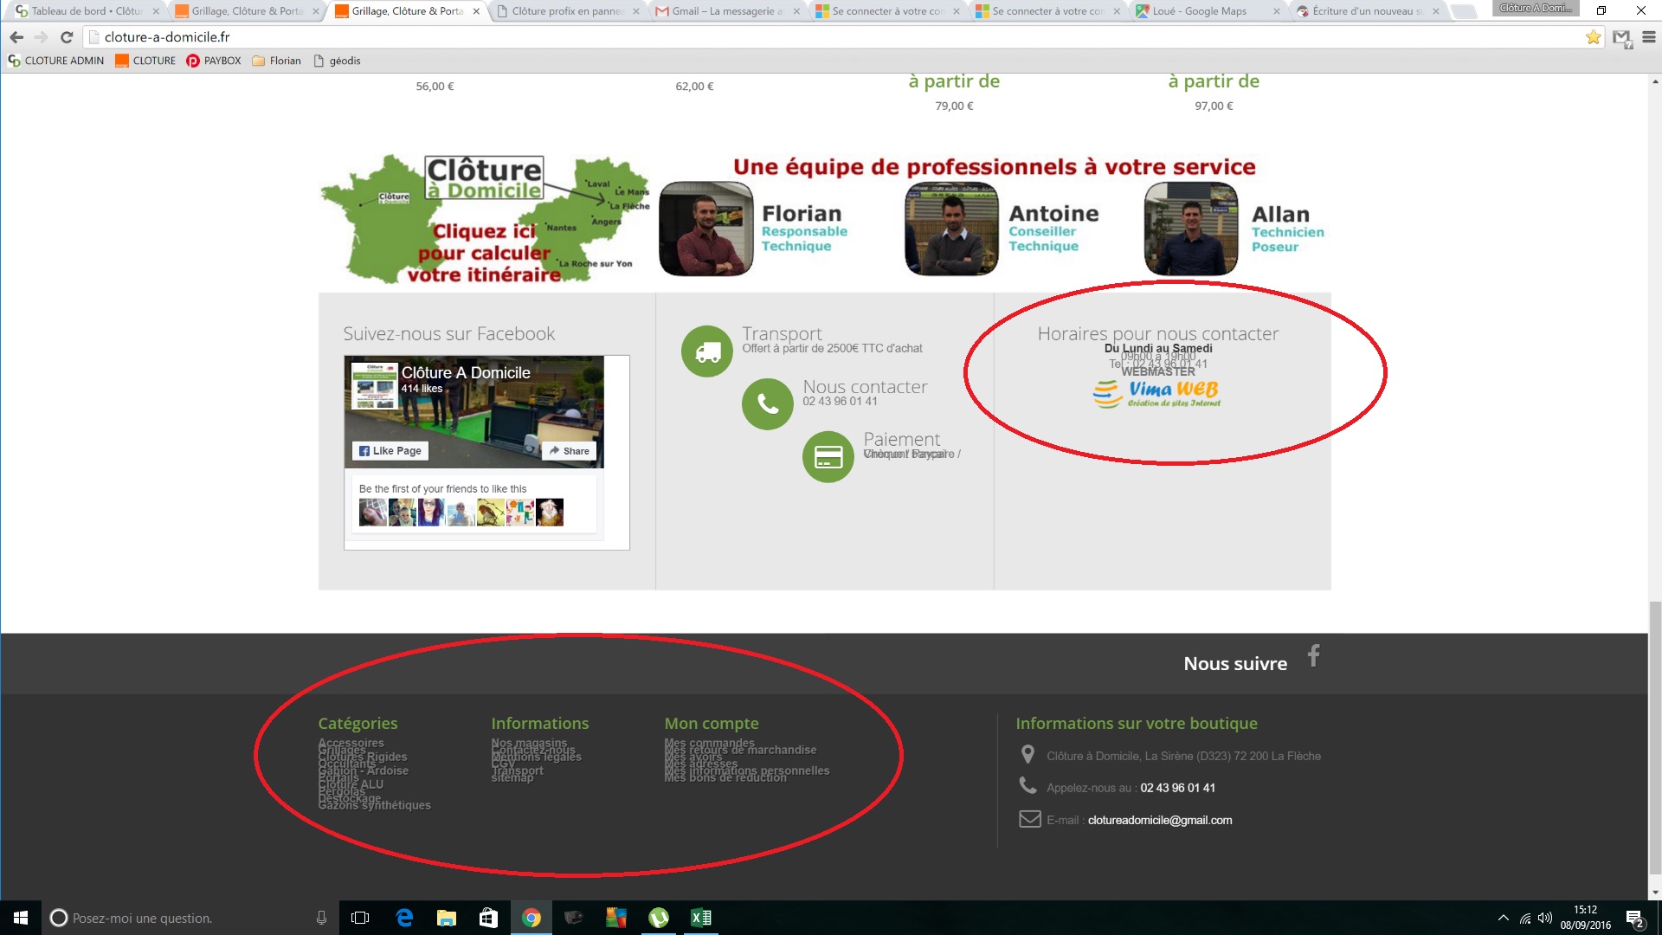
Task: Reload the page with refresh icon
Action: [x=67, y=37]
